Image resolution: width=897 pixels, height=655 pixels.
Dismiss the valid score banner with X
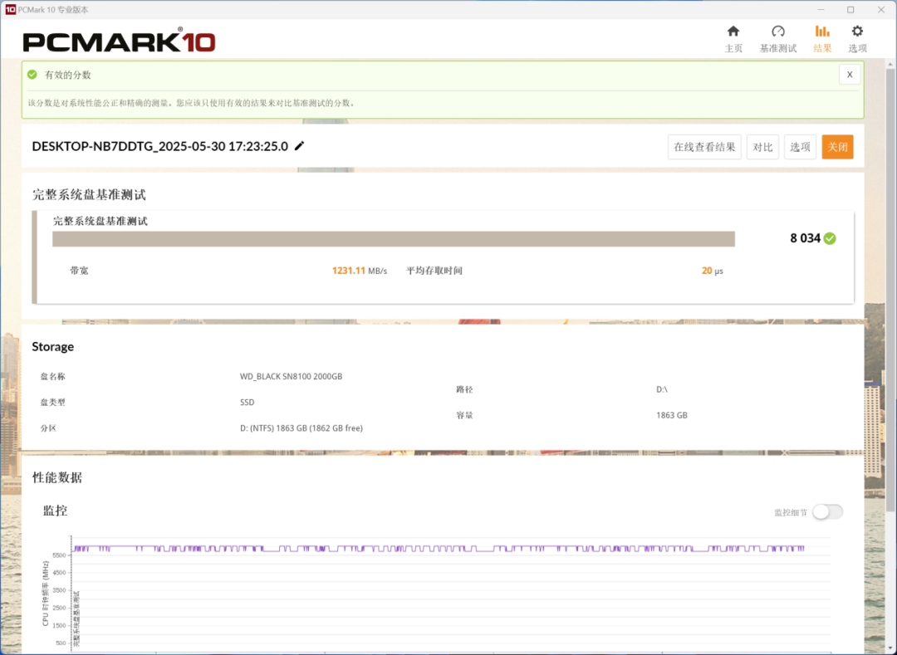849,75
